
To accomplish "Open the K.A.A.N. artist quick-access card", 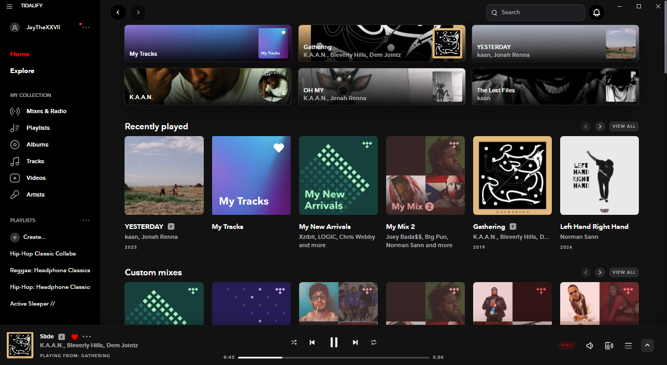I will click(208, 87).
